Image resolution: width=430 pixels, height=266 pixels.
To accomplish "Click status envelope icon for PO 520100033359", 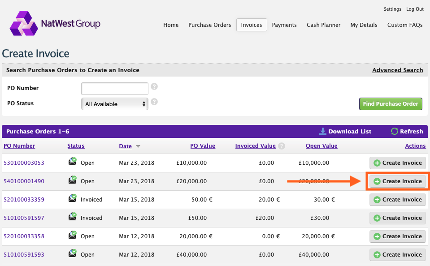I will click(72, 198).
